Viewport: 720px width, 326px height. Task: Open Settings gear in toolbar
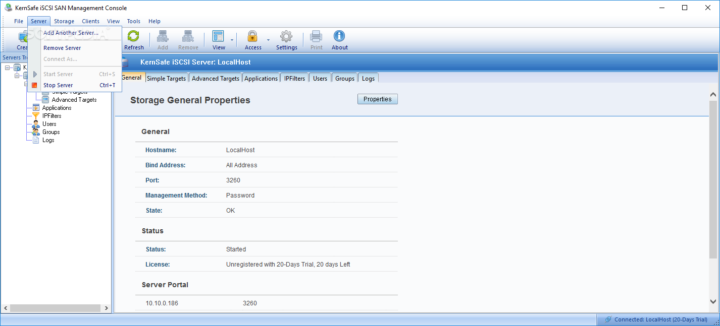coord(286,36)
